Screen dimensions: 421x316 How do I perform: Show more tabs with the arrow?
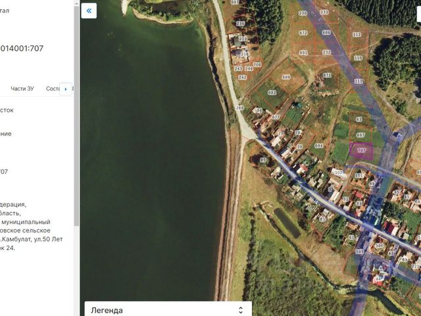coord(66,89)
